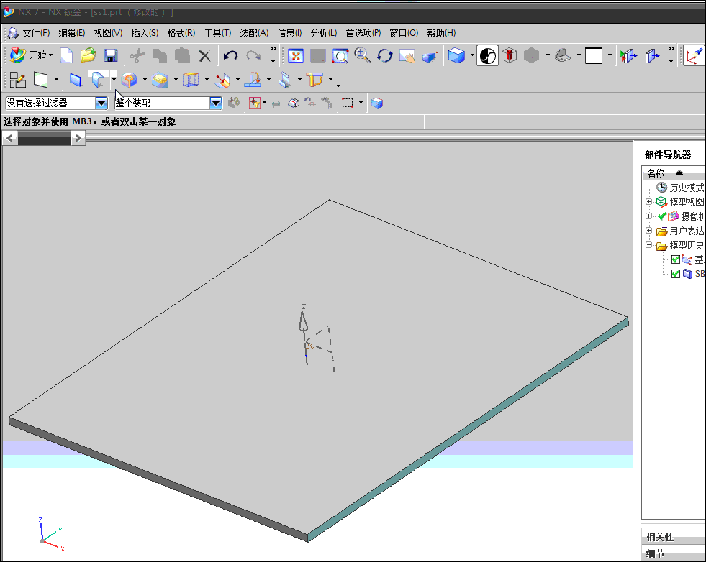Click the orange pipe-shaped bend icon
Screen dimensions: 706x562
click(314, 80)
